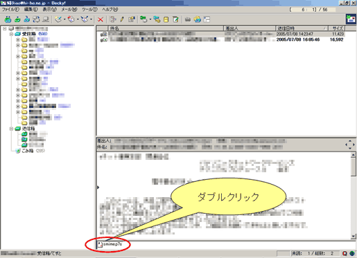Screen dimensions: 357x258
Task: Click the red X delete mail icon
Action: pyautogui.click(x=101, y=19)
